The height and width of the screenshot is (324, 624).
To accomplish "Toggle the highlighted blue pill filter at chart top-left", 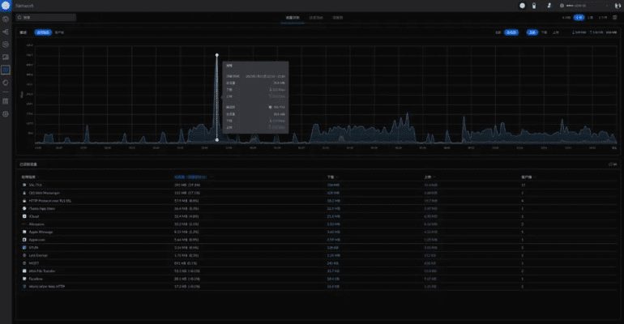I will (x=41, y=32).
